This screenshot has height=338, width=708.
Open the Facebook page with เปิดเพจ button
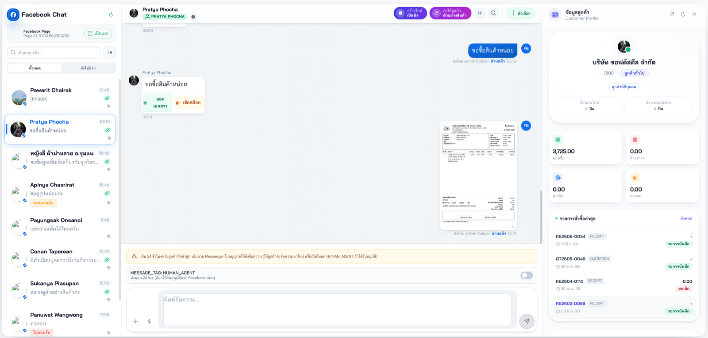pyautogui.click(x=98, y=34)
